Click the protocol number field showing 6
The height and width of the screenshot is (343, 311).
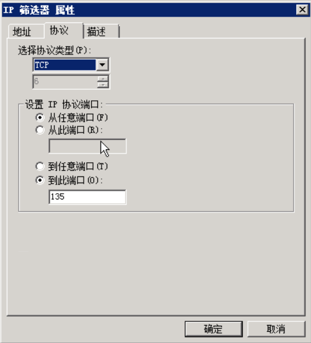click(65, 81)
